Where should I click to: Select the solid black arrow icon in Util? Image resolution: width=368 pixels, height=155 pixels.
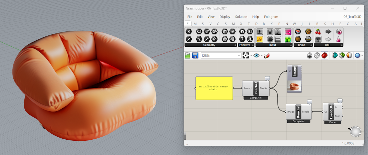click(328, 31)
